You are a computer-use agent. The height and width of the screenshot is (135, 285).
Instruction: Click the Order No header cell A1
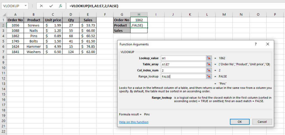(15, 20)
